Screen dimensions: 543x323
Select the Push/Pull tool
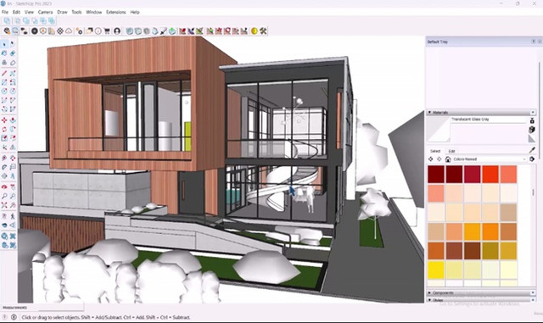click(x=13, y=120)
